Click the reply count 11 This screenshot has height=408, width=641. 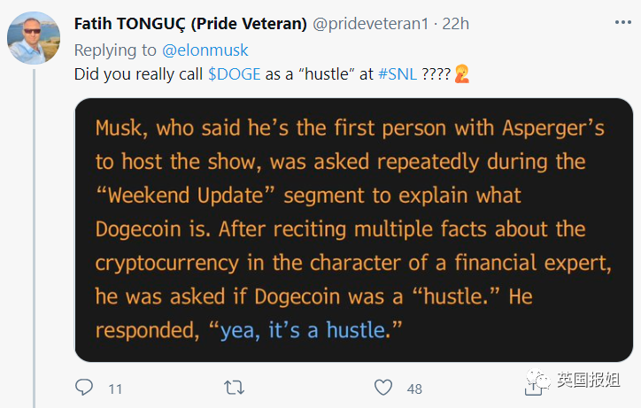pos(115,389)
